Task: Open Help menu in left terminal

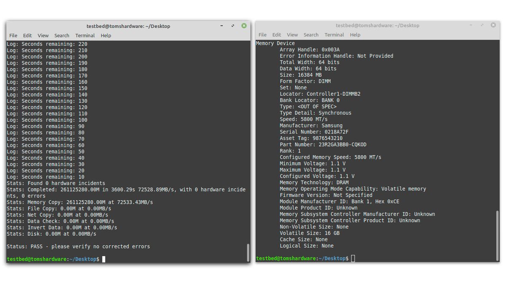Action: pyautogui.click(x=106, y=35)
